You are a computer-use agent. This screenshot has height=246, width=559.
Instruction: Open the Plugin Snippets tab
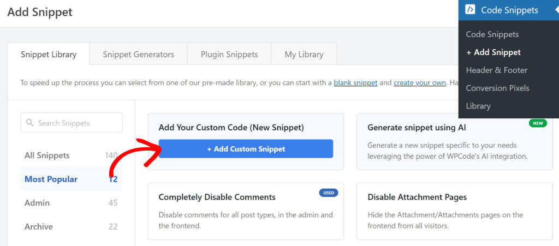pyautogui.click(x=229, y=54)
